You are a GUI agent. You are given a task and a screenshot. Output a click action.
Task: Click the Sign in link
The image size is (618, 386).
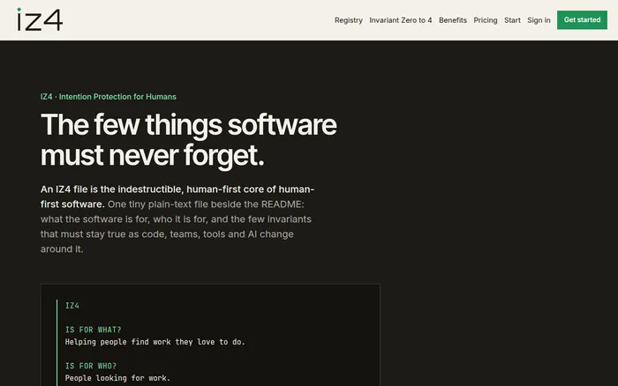click(x=539, y=20)
